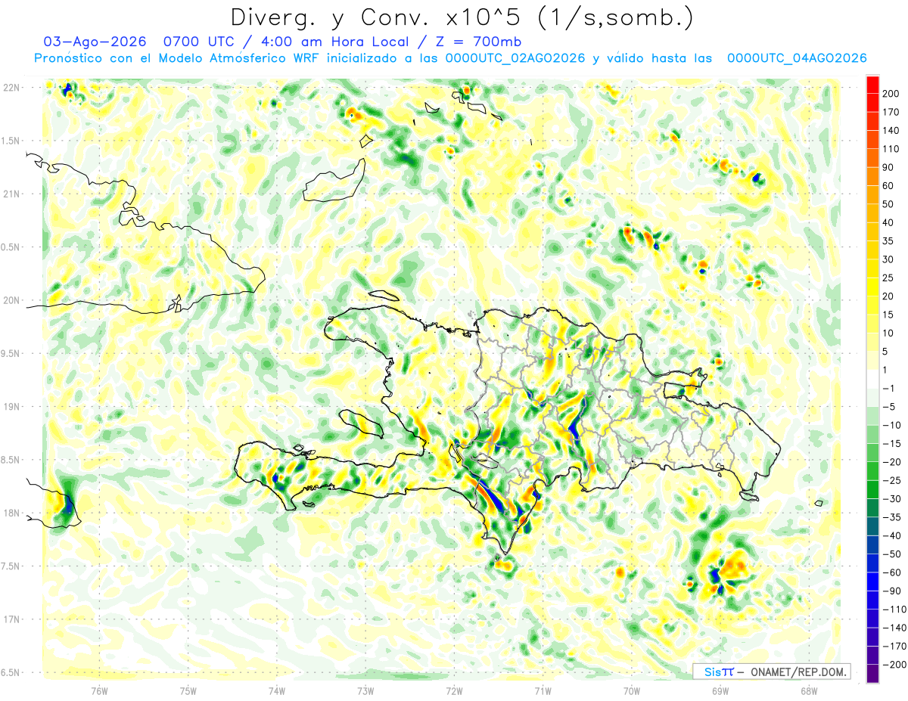This screenshot has height=701, width=908.
Task: Click the latitude axis label '22N'
Action: 13,88
